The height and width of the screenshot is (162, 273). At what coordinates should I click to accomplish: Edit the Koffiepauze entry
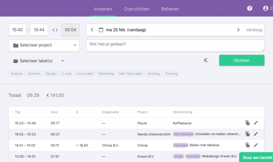click(256, 123)
